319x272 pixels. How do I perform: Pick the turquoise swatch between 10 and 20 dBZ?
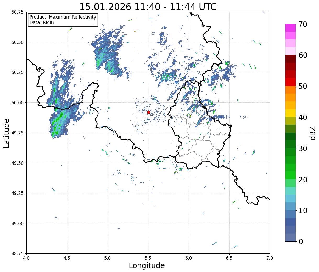(290, 191)
